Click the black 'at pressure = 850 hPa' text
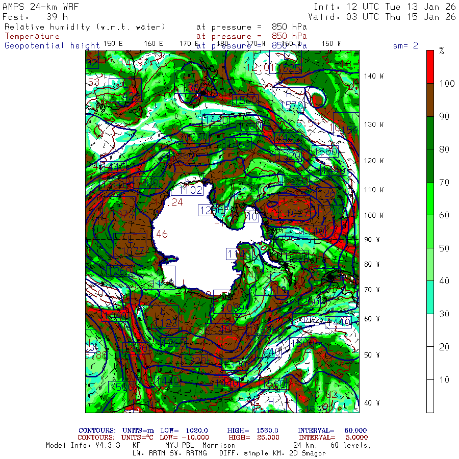459x459 pixels. [251, 27]
